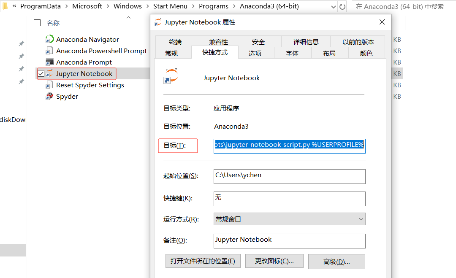Click the first pin icon in quick access
Screen dimensions: 456x278
point(21,43)
